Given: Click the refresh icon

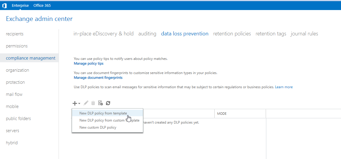Looking at the screenshot, I should click(x=108, y=103).
